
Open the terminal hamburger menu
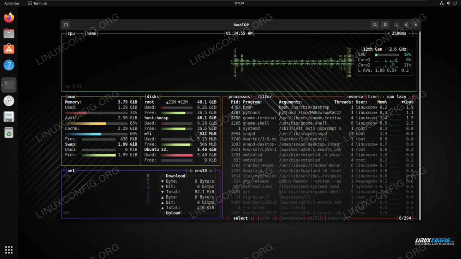click(x=385, y=25)
